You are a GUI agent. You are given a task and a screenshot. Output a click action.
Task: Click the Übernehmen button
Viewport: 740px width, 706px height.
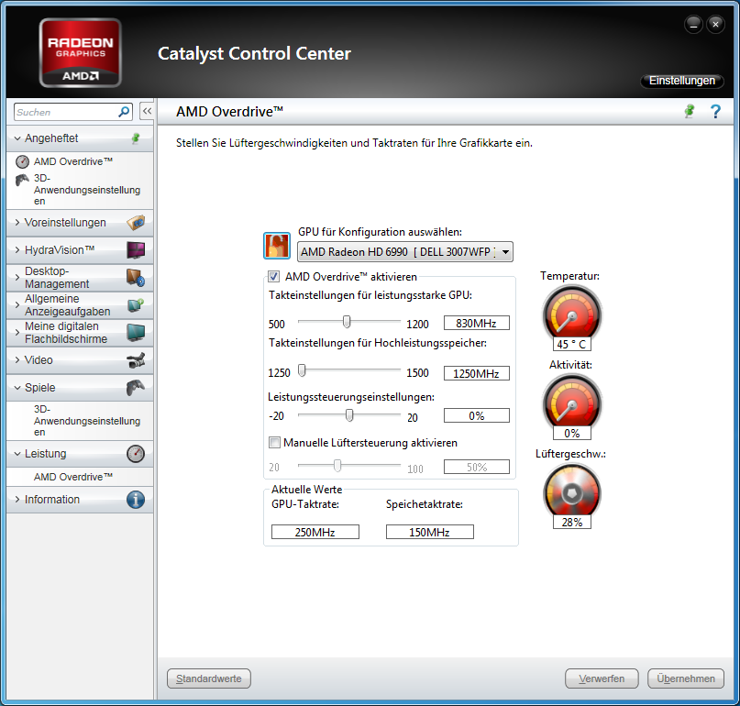686,678
